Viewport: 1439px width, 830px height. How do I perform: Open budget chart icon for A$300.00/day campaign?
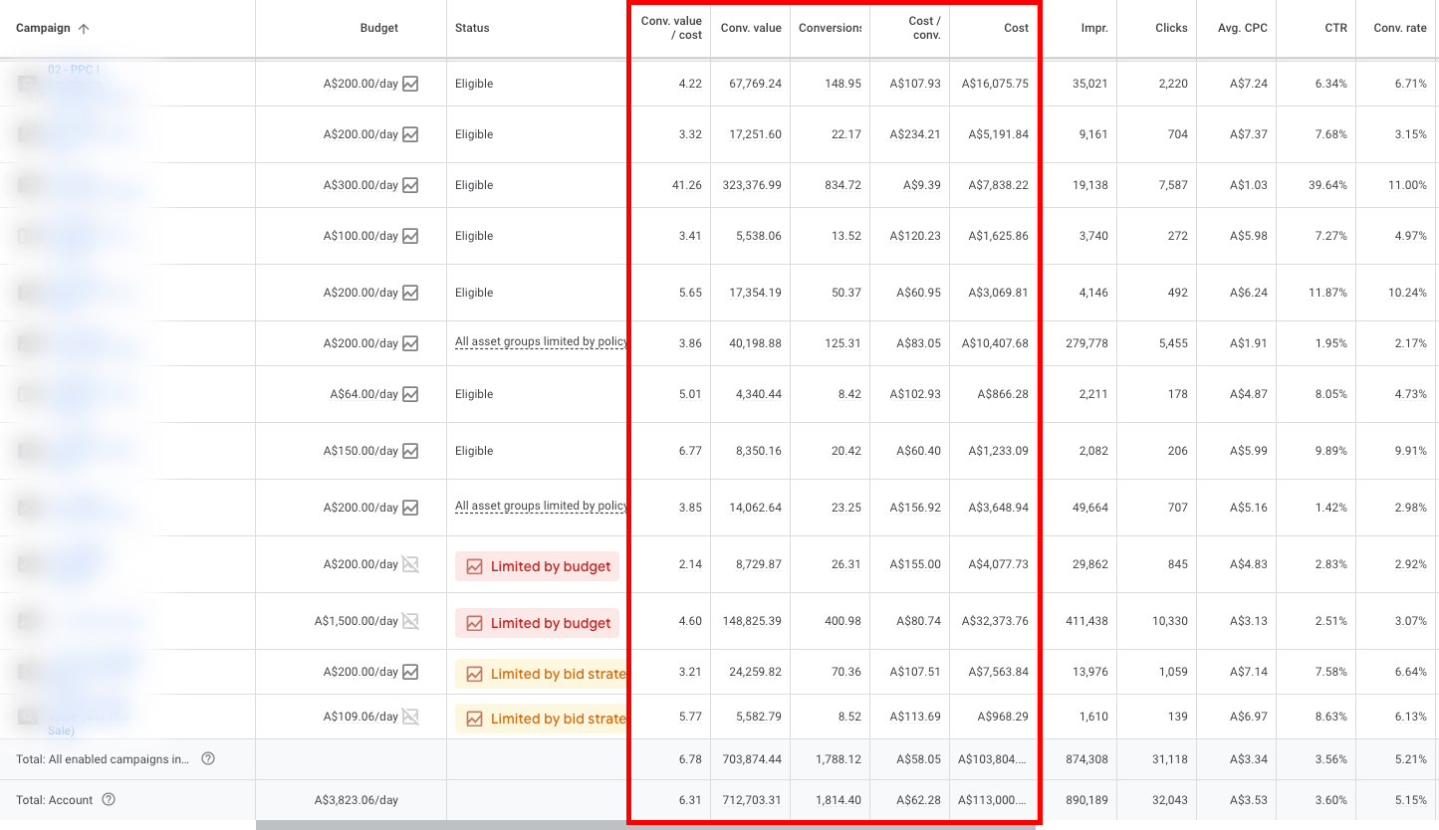pyautogui.click(x=410, y=185)
